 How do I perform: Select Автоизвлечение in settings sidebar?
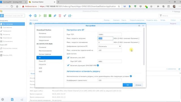click(45, 37)
